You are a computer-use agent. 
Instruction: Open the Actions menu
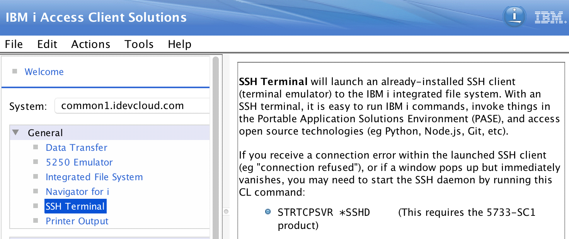click(x=90, y=44)
